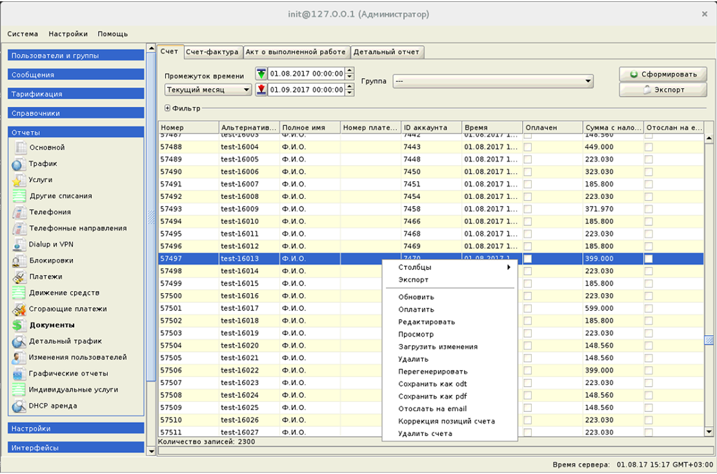
Task: Click the DHCP аренда icon
Action: (x=19, y=406)
